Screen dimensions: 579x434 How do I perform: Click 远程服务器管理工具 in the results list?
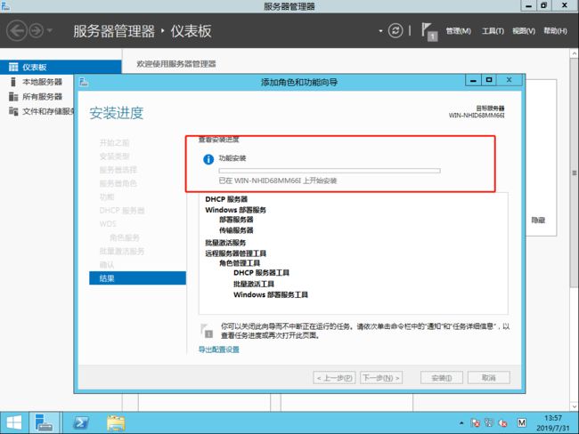235,253
